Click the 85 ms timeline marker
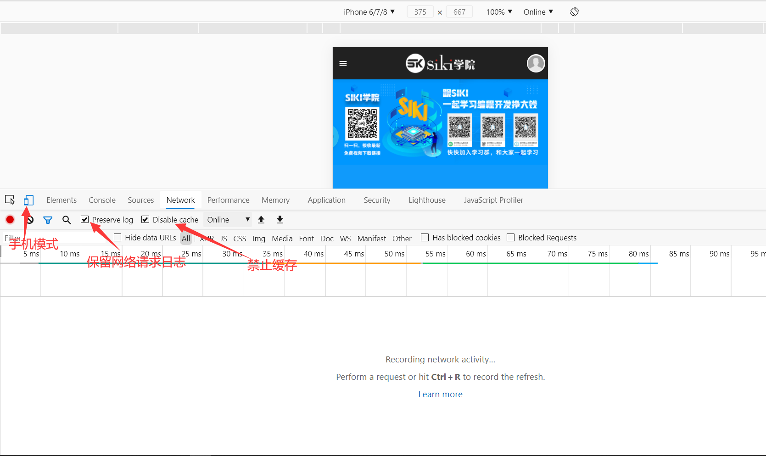The image size is (766, 456). click(679, 254)
